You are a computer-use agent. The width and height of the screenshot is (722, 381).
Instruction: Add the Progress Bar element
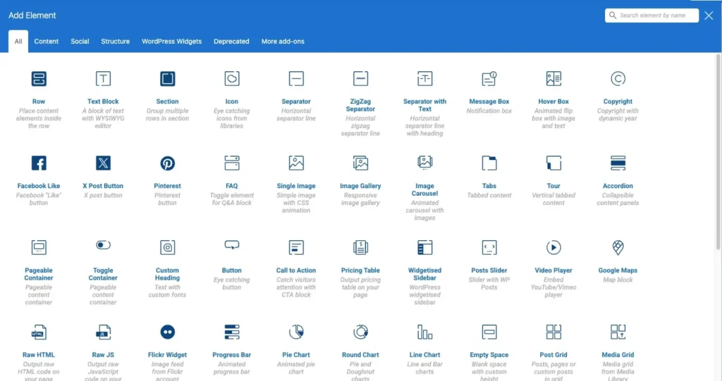coord(232,332)
